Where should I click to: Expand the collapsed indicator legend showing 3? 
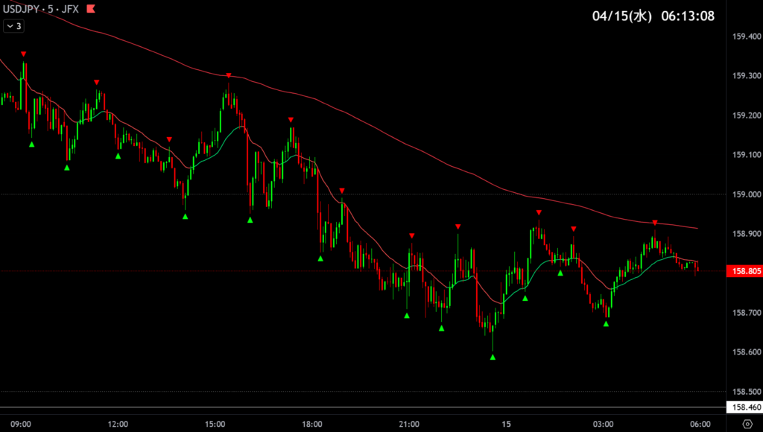14,26
